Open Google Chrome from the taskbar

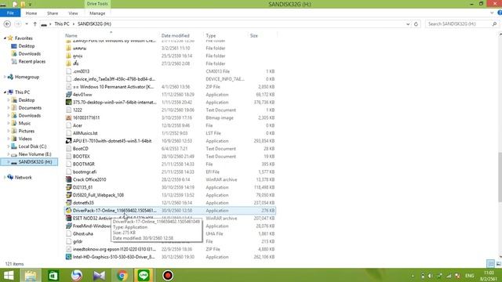[x=122, y=275]
